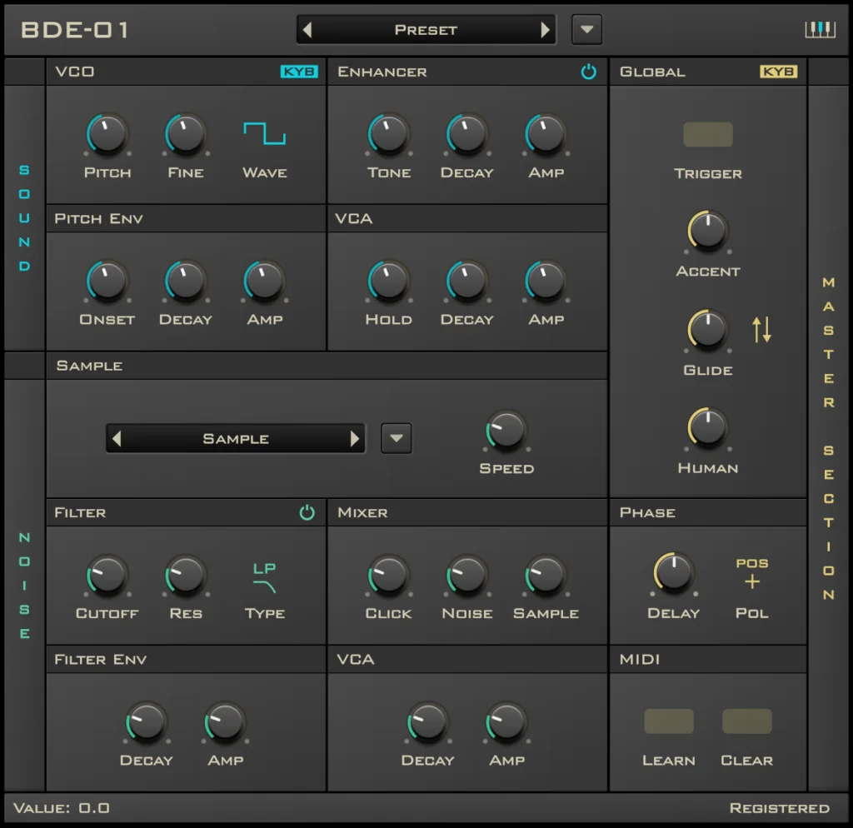Screen dimensions: 853x828
Task: Click the KYB badge on the VCO panel
Action: click(x=301, y=72)
